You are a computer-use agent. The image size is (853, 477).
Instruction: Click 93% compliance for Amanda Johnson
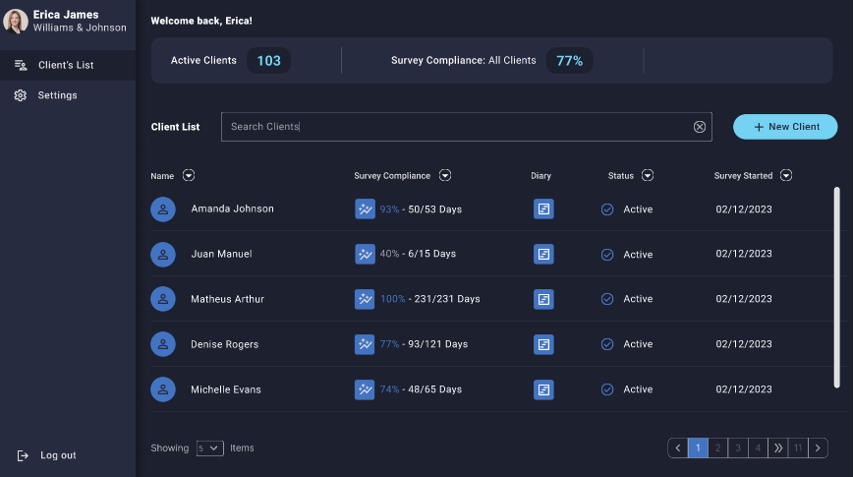coord(389,209)
